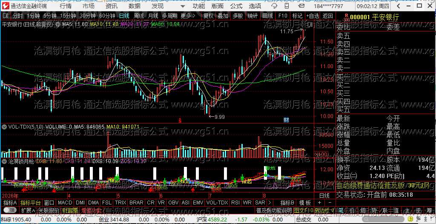Open the 行情 menu
The width and height of the screenshot is (436, 224).
(x=66, y=6)
